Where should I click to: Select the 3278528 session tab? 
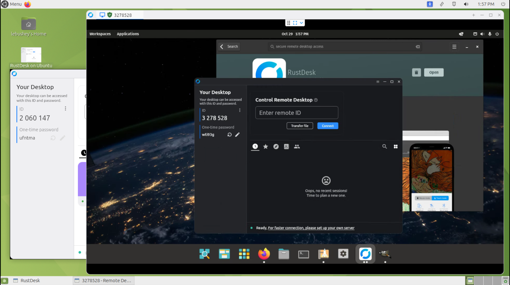[x=120, y=15]
